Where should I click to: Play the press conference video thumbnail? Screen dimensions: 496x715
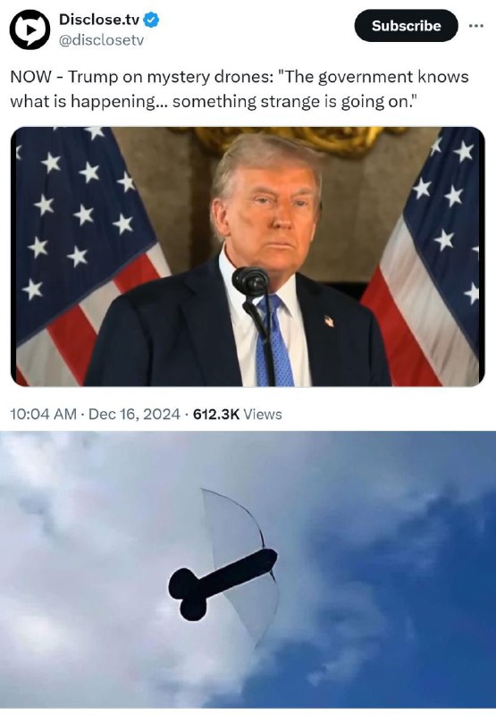[248, 257]
